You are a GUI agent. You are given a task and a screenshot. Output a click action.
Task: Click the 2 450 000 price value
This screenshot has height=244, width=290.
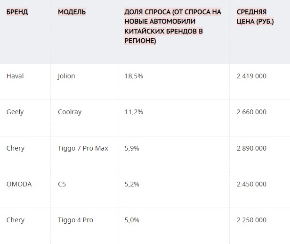pyautogui.click(x=251, y=184)
